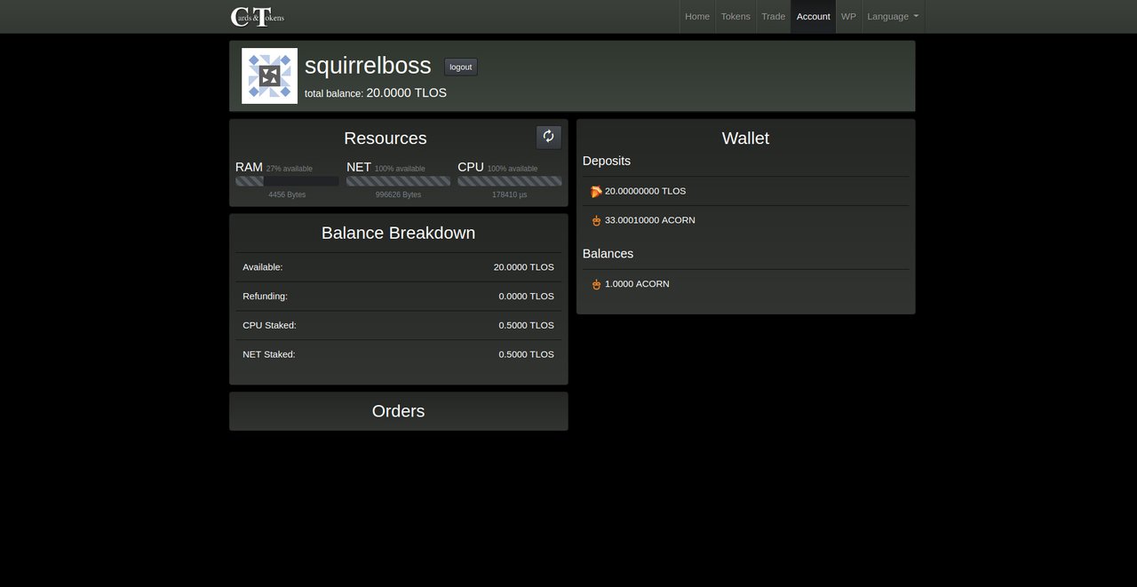Image resolution: width=1137 pixels, height=587 pixels.
Task: Click the Resources panel heading
Action: pos(386,139)
